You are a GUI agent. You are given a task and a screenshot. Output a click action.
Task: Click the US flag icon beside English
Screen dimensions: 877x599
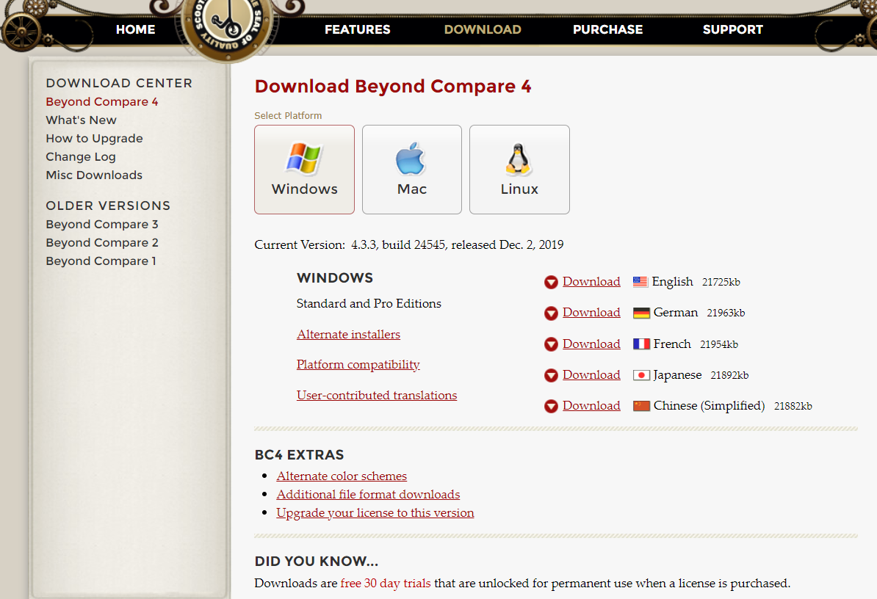pos(640,282)
